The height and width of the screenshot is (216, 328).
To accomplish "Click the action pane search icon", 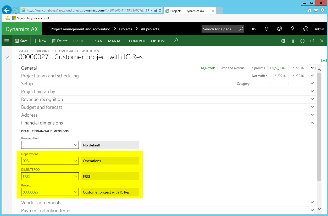I will tap(176, 41).
